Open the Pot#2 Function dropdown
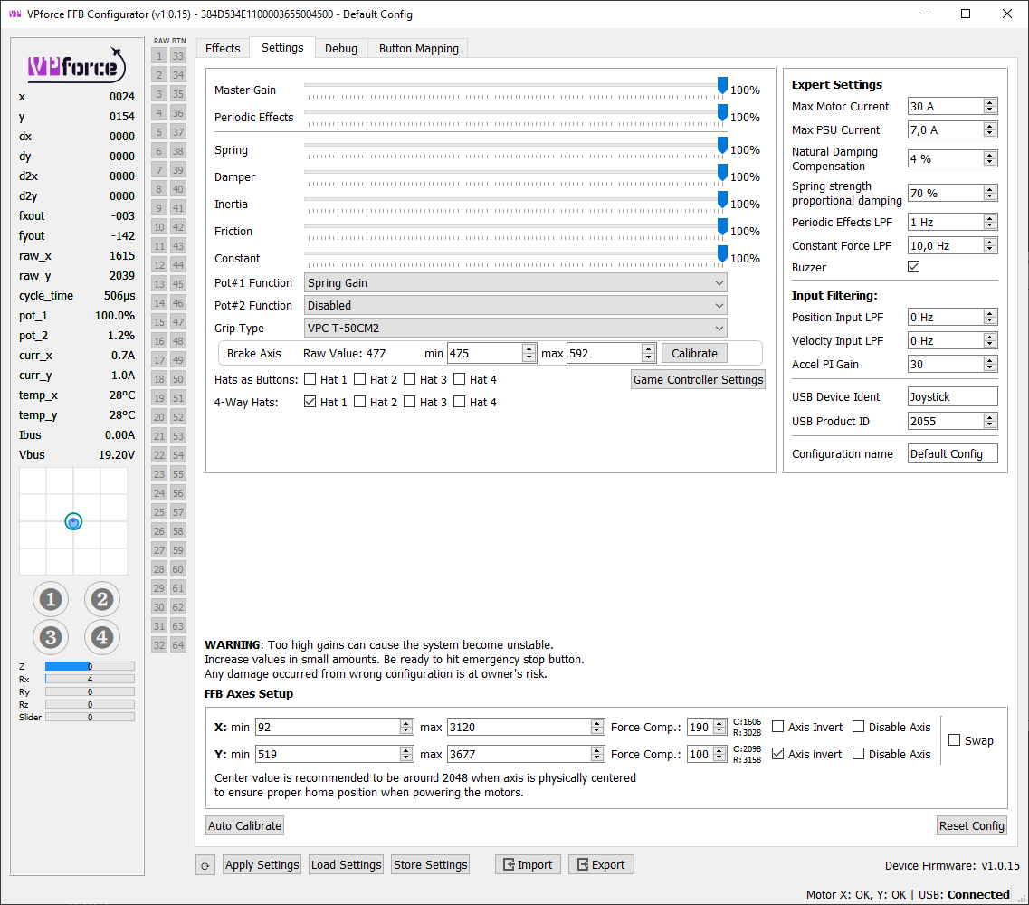 click(x=513, y=305)
